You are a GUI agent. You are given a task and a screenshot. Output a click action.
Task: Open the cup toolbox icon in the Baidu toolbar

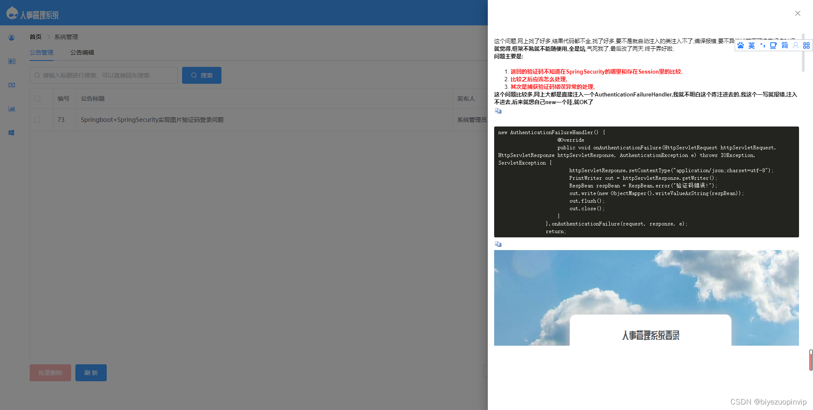[x=773, y=45]
